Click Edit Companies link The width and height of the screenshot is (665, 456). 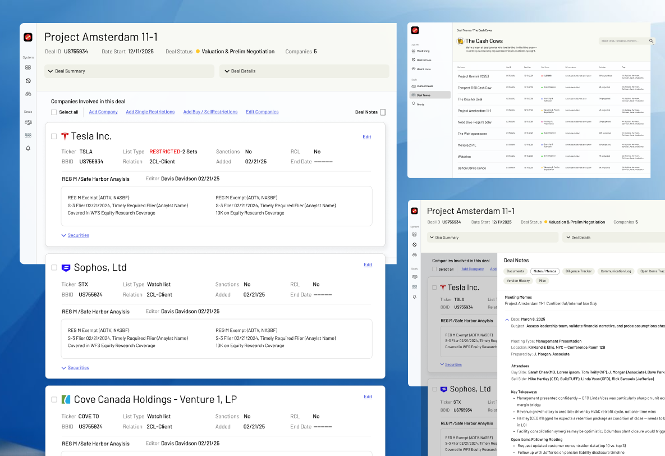pyautogui.click(x=262, y=112)
